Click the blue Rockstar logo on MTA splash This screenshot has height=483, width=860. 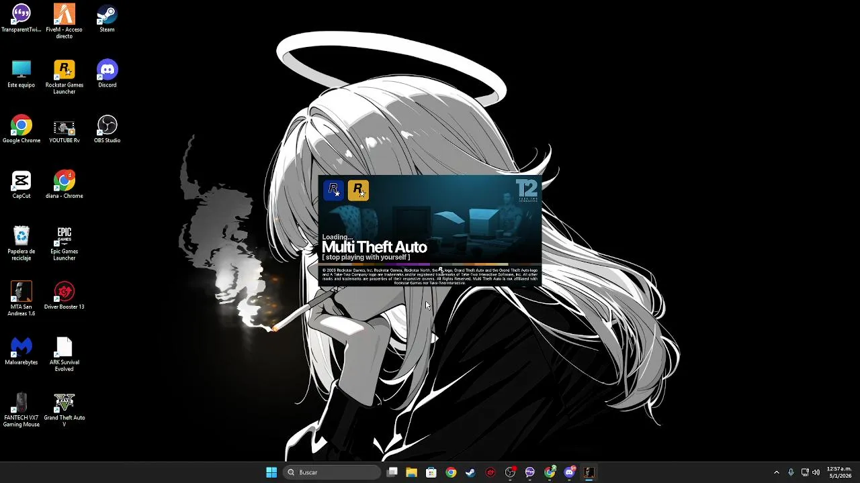(x=334, y=191)
